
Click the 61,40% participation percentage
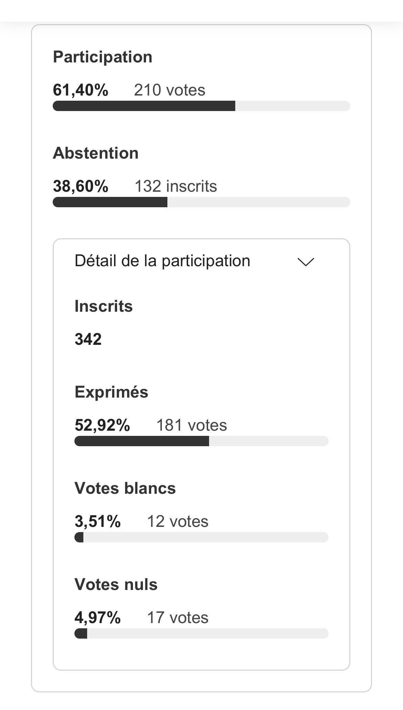tap(81, 90)
